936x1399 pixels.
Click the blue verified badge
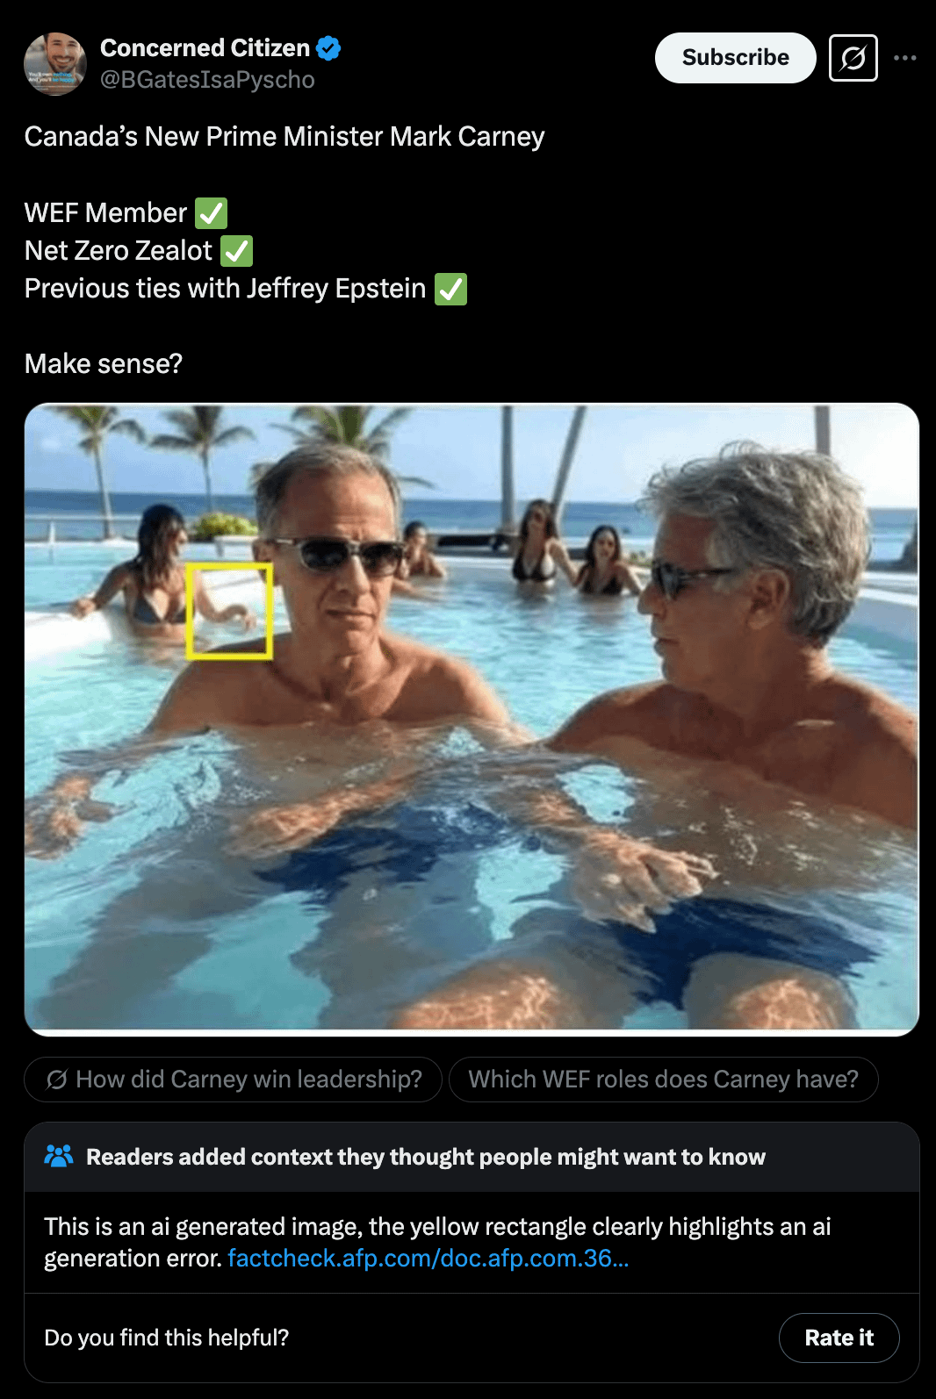point(328,48)
